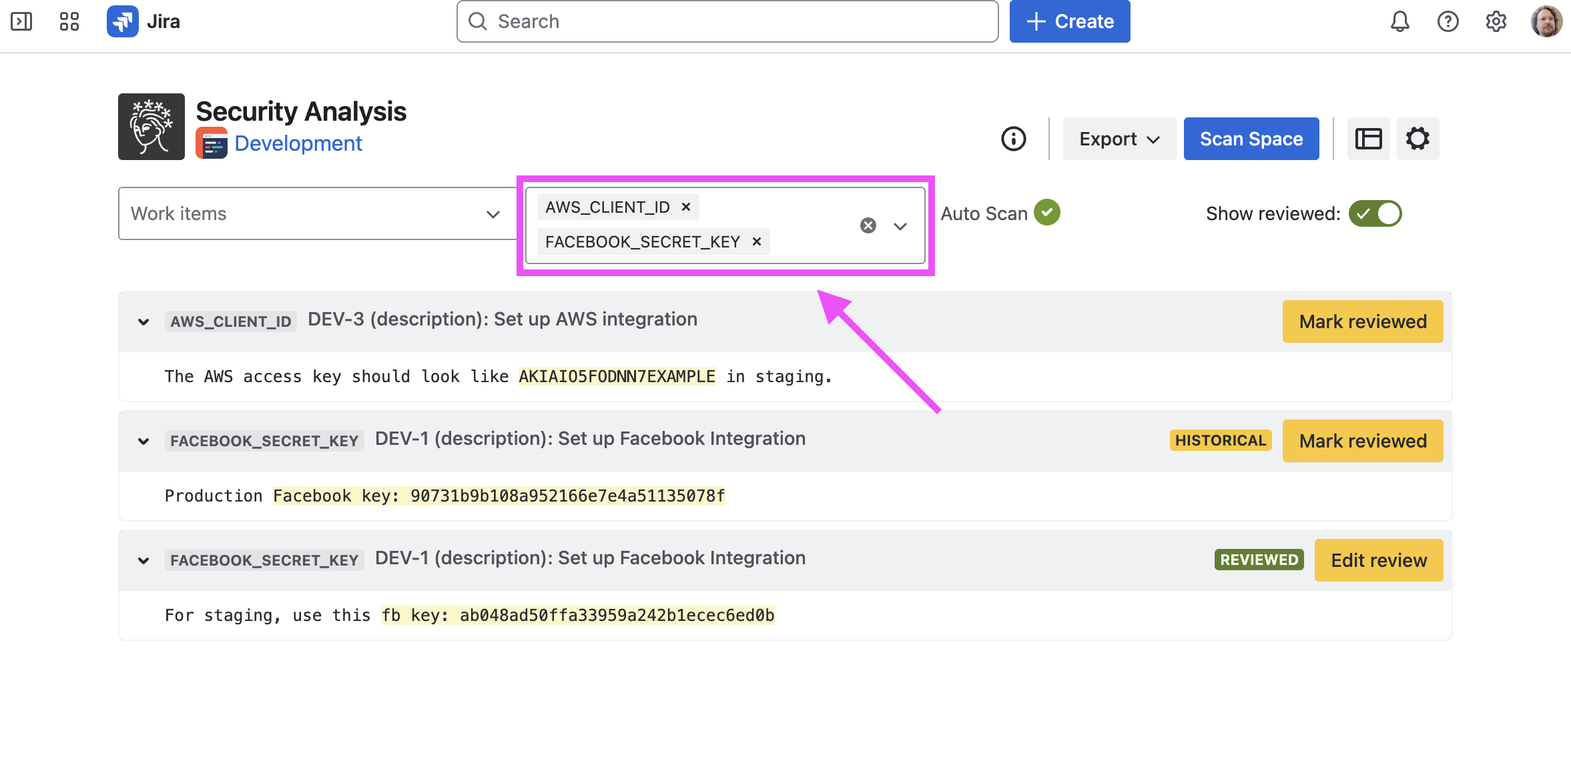Open the Security Analysis settings cog
The height and width of the screenshot is (759, 1571).
[1418, 139]
